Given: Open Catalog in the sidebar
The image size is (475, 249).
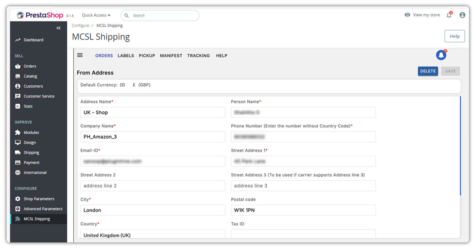Looking at the screenshot, I should coord(30,76).
